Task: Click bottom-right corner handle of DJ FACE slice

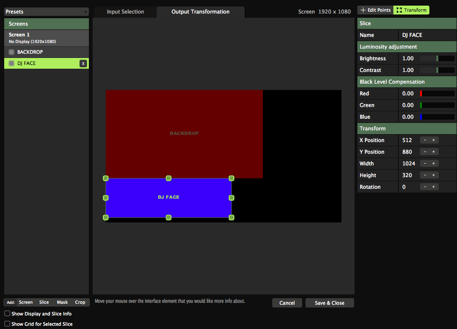Action: (x=232, y=217)
